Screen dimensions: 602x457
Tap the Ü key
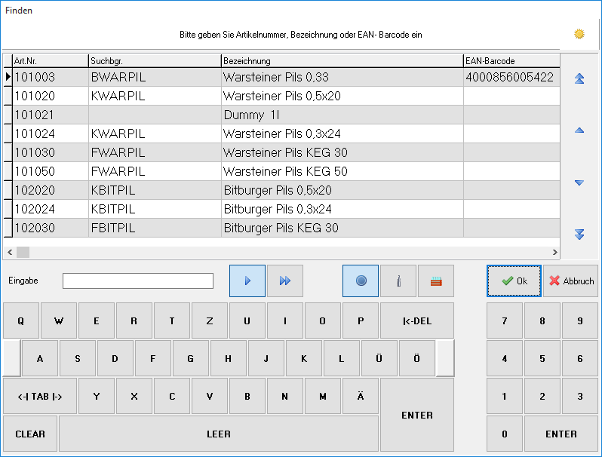coord(379,358)
